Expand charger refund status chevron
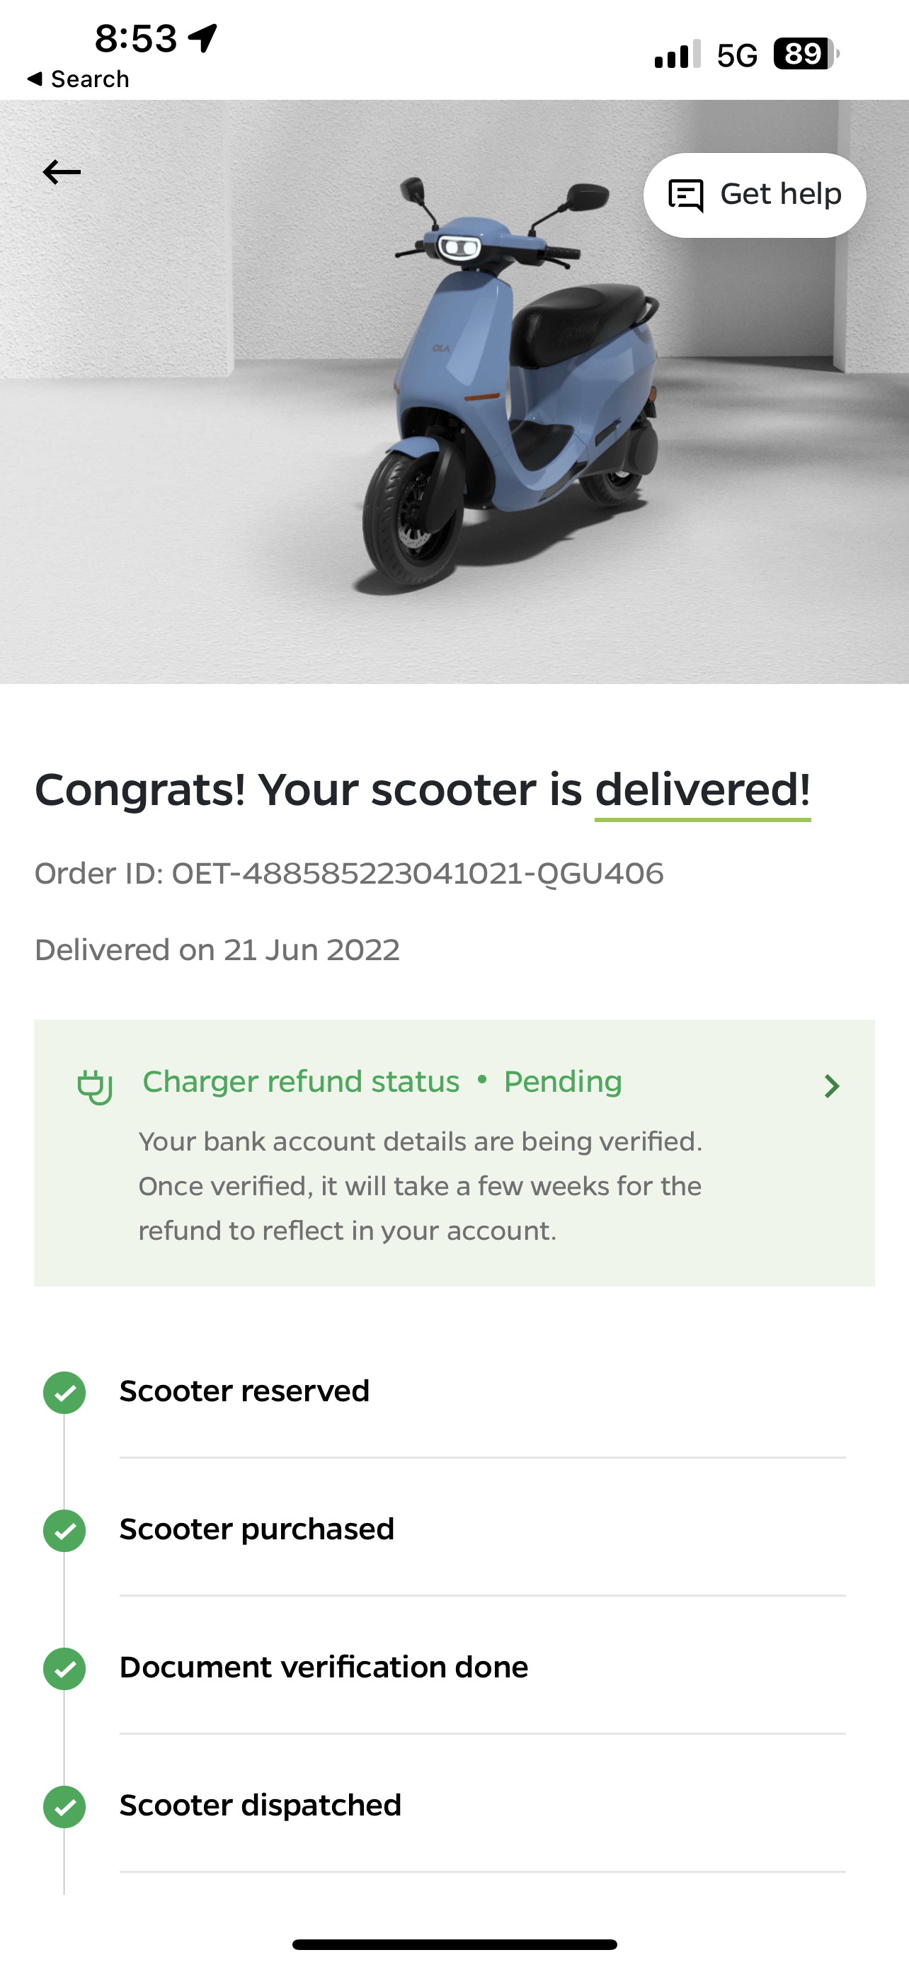 (832, 1086)
